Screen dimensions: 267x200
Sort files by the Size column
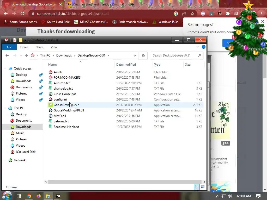[188, 65]
